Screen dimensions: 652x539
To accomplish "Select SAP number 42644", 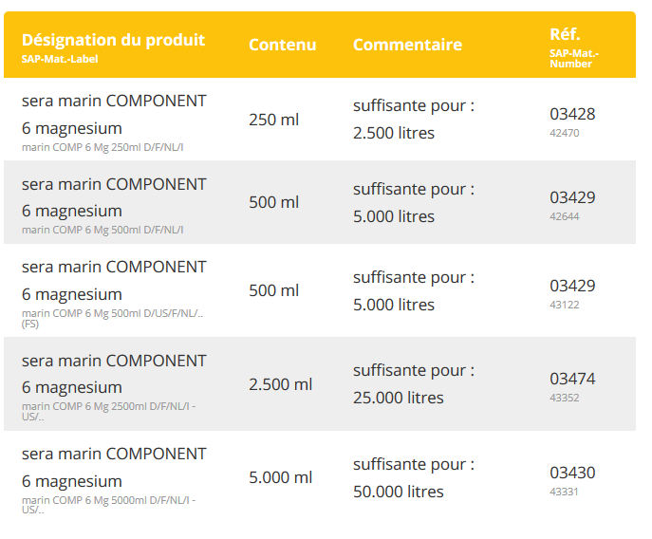I will coord(565,216).
